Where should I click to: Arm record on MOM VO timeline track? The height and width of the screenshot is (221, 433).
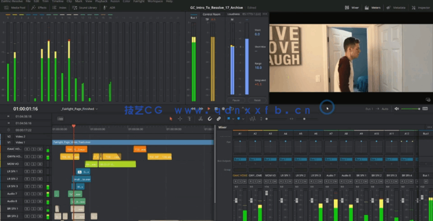point(27,164)
